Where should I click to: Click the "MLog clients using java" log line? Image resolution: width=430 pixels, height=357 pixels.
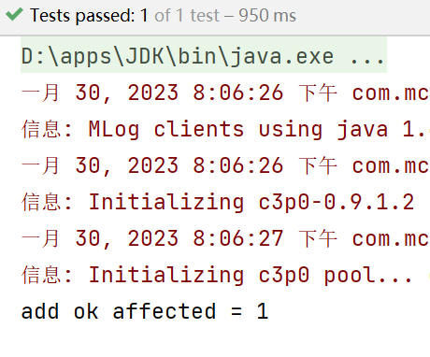[x=225, y=129]
